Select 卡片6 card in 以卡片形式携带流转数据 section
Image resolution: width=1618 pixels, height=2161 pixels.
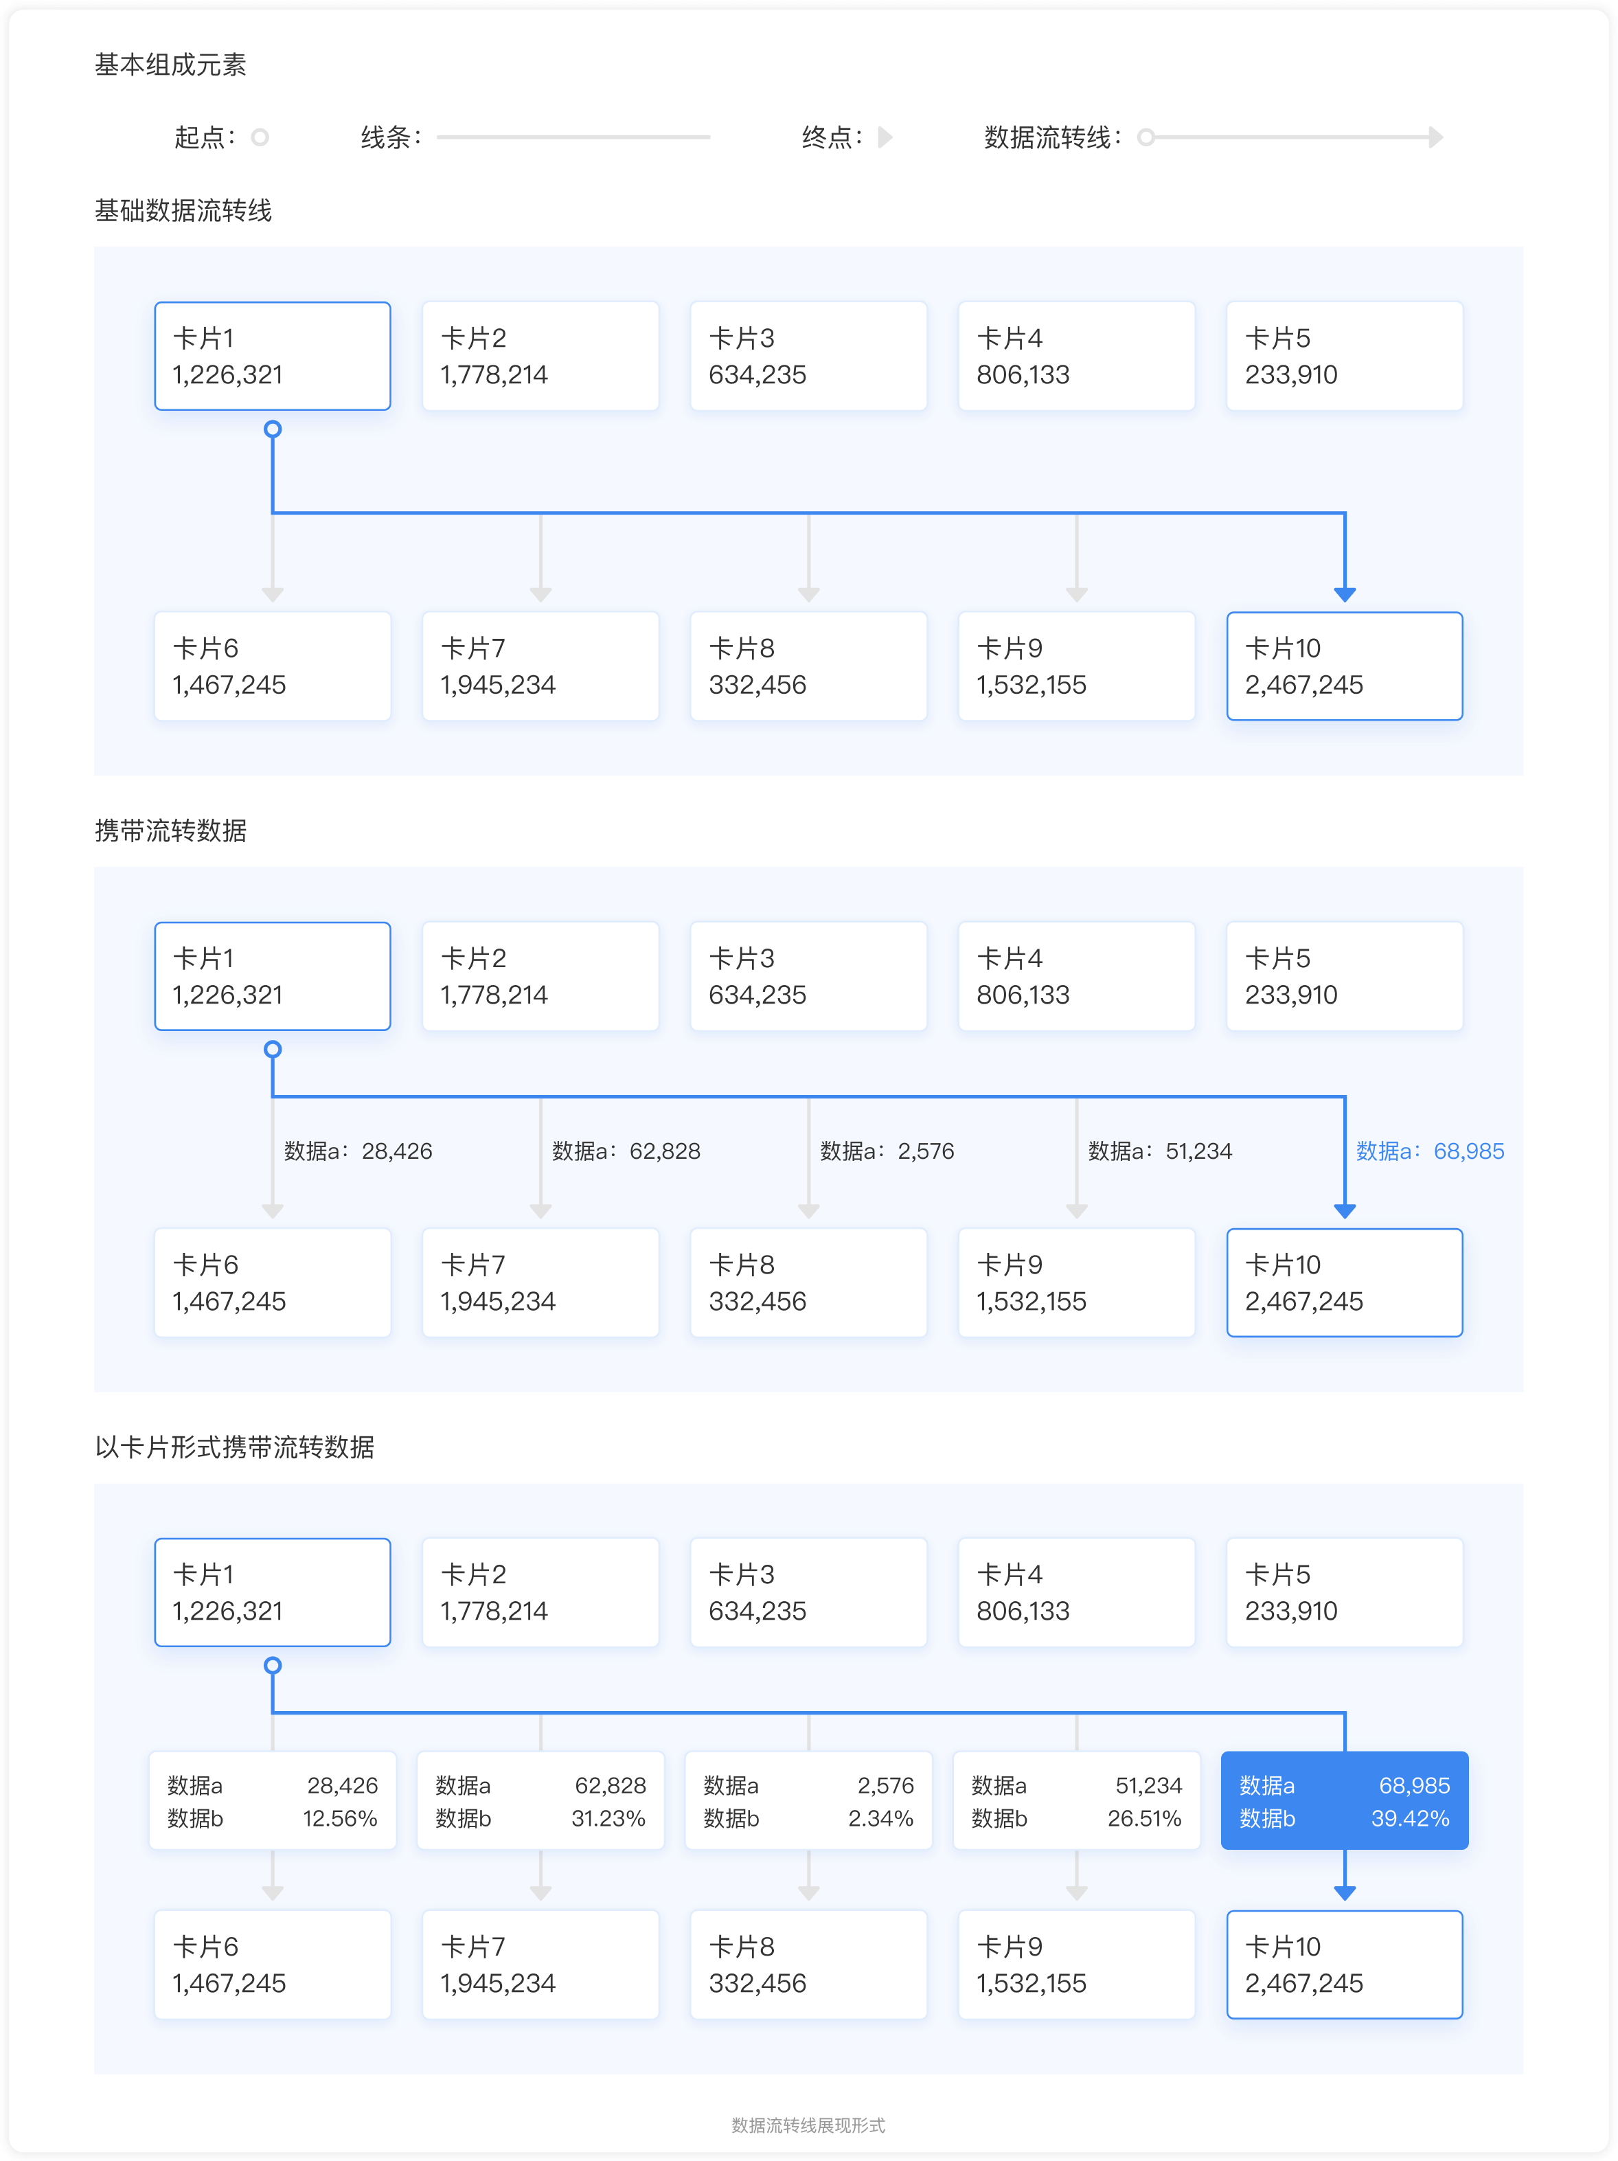tap(273, 1965)
